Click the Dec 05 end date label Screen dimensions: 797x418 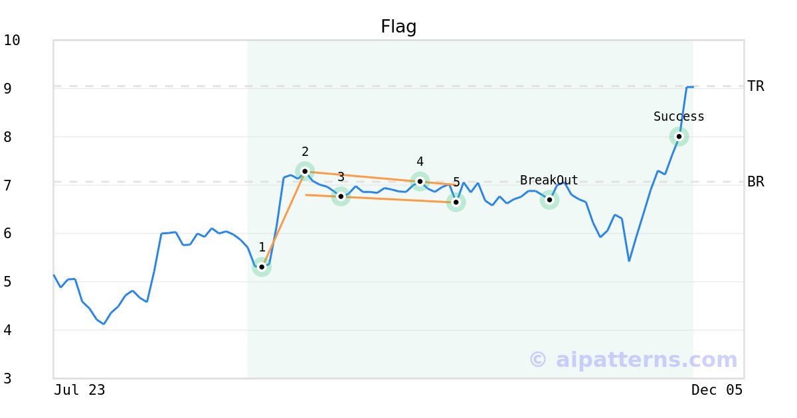[x=717, y=390]
